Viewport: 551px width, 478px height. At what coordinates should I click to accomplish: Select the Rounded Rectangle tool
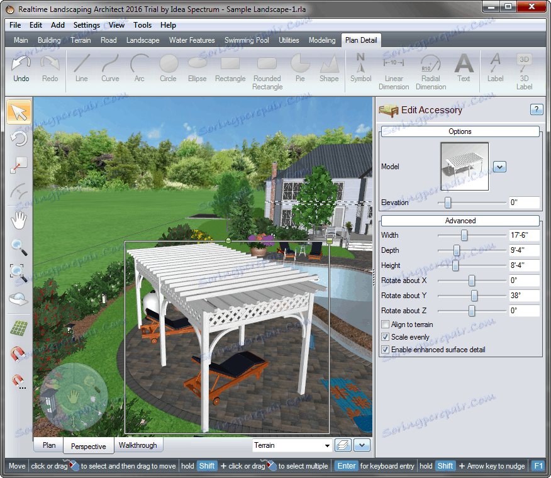coord(267,72)
